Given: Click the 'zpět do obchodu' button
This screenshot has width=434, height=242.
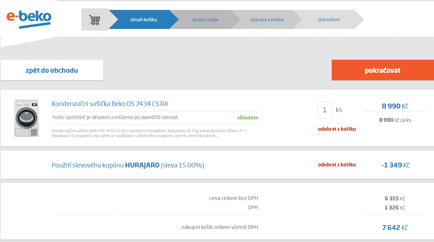Looking at the screenshot, I should pos(52,70).
